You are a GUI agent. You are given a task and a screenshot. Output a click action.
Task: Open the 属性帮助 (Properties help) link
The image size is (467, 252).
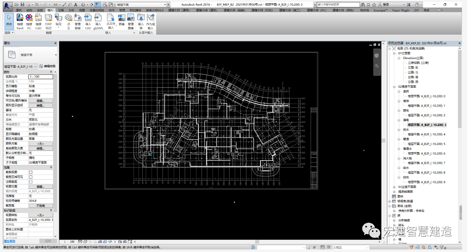pos(10,241)
